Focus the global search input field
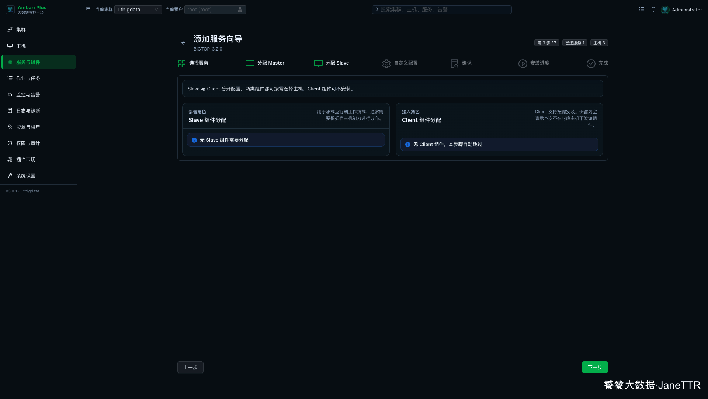 click(x=441, y=10)
